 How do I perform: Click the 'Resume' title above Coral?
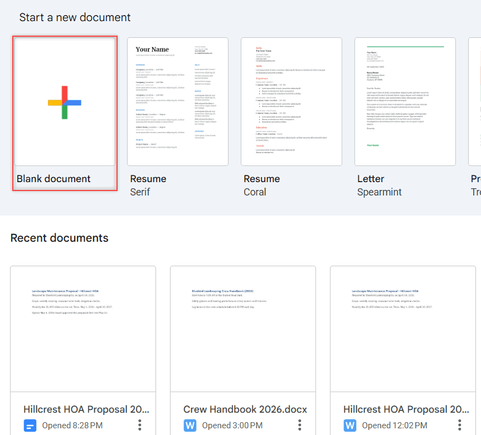pyautogui.click(x=261, y=179)
